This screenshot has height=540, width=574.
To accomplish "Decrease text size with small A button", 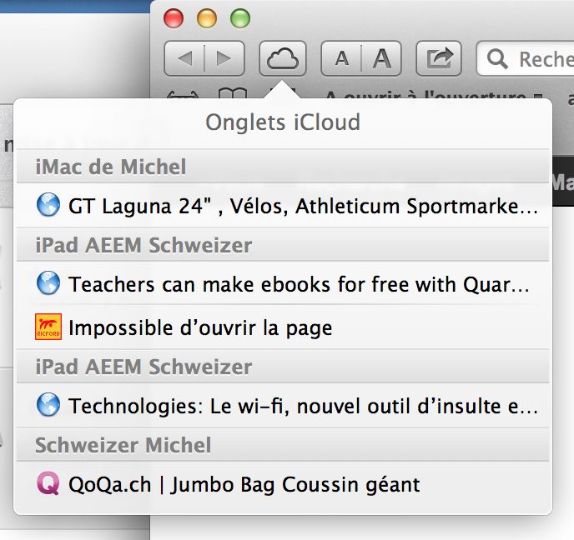I will tap(341, 58).
